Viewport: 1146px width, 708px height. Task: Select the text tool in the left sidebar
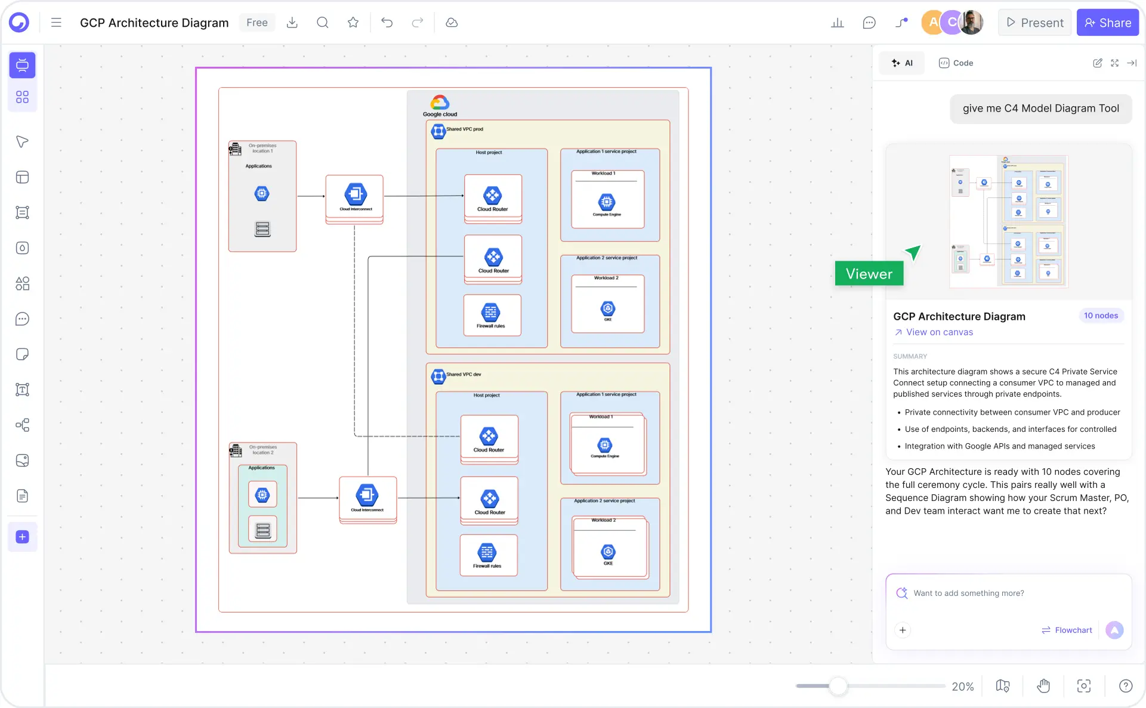pyautogui.click(x=22, y=389)
